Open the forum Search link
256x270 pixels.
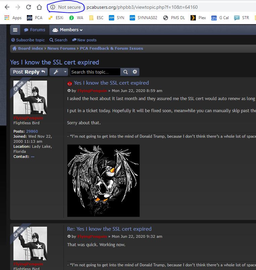pos(58,40)
